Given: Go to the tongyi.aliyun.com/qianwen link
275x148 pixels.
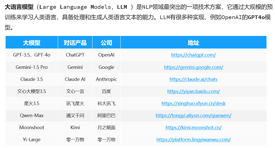Looking at the screenshot, I should pos(193,115).
